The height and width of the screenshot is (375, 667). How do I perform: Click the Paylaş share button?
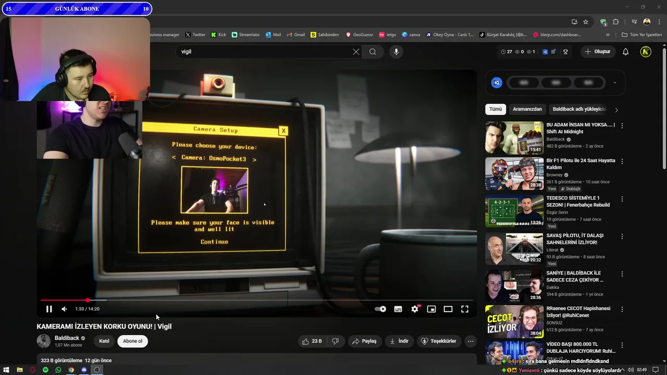pos(364,341)
